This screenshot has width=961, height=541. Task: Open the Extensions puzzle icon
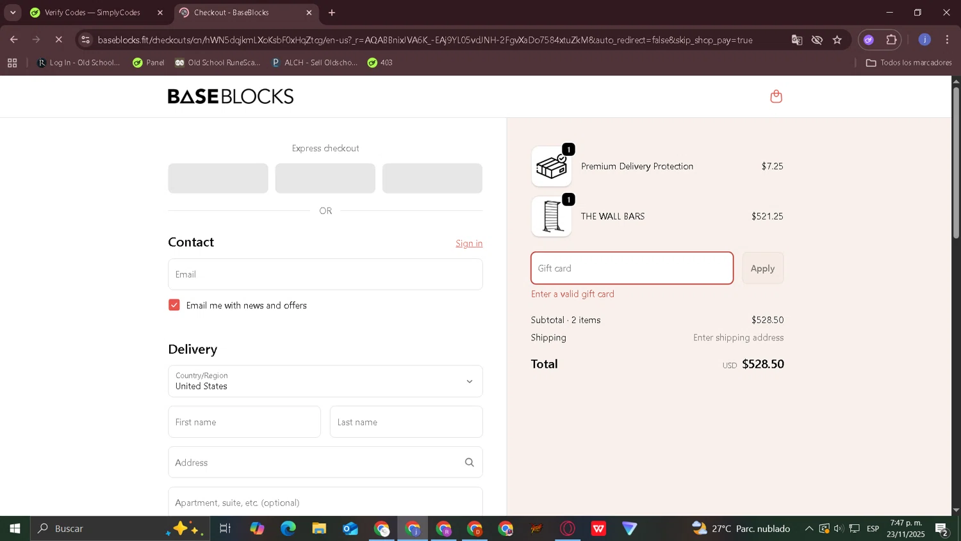click(x=891, y=40)
